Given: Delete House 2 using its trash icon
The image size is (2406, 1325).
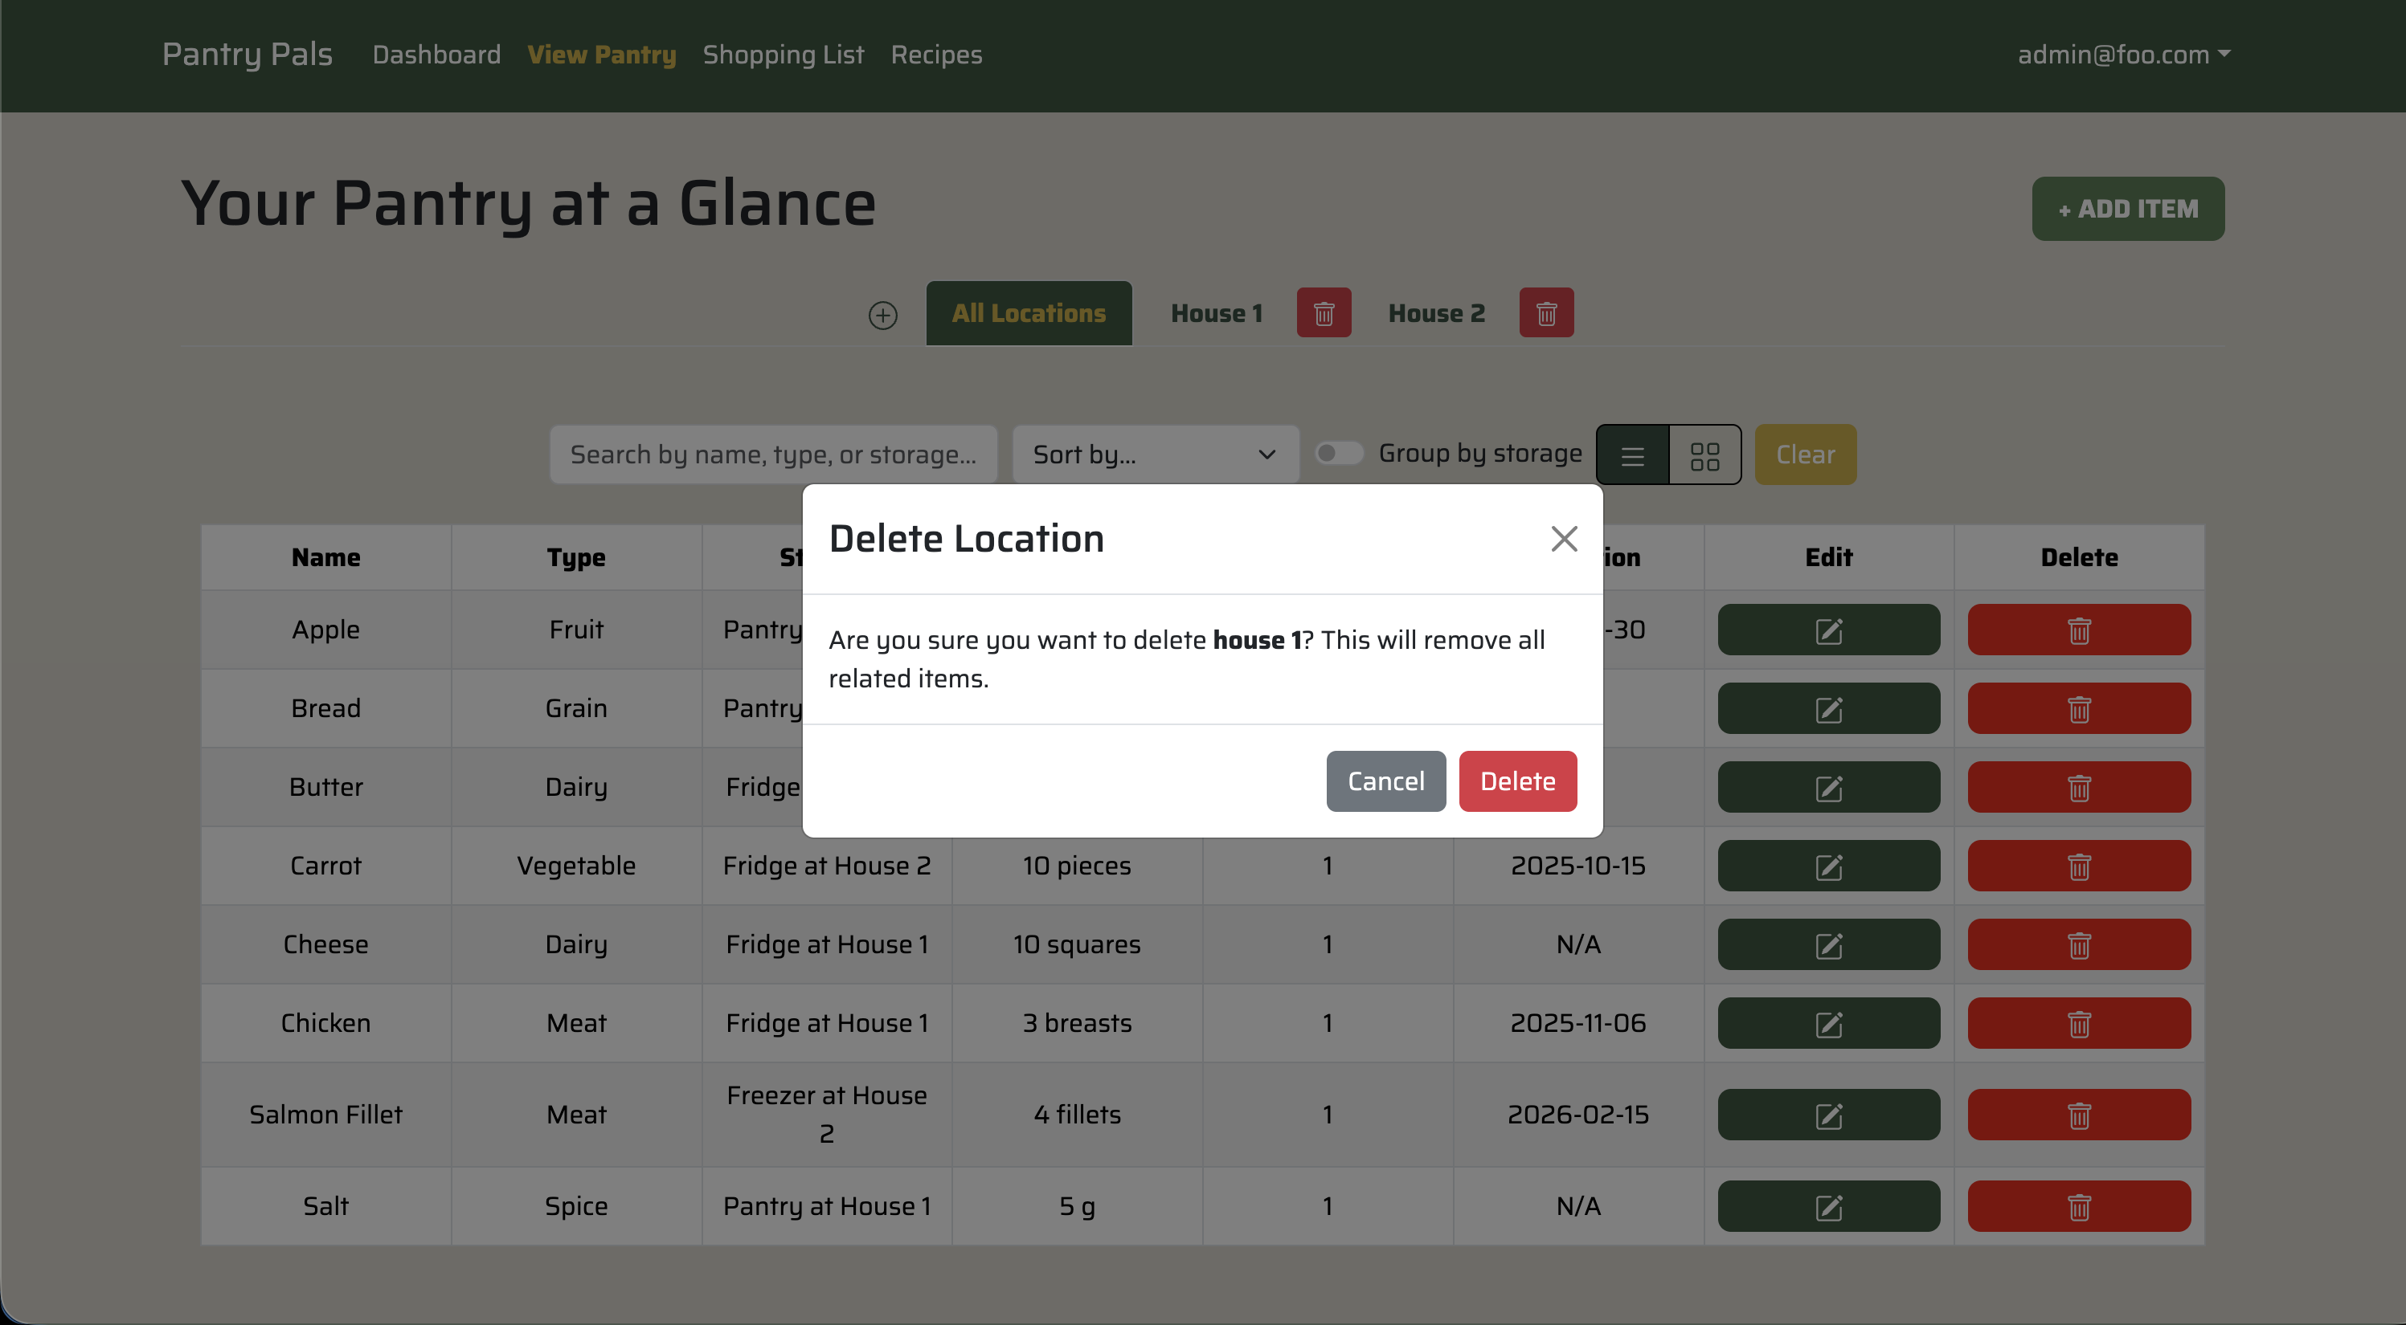Looking at the screenshot, I should (x=1546, y=312).
